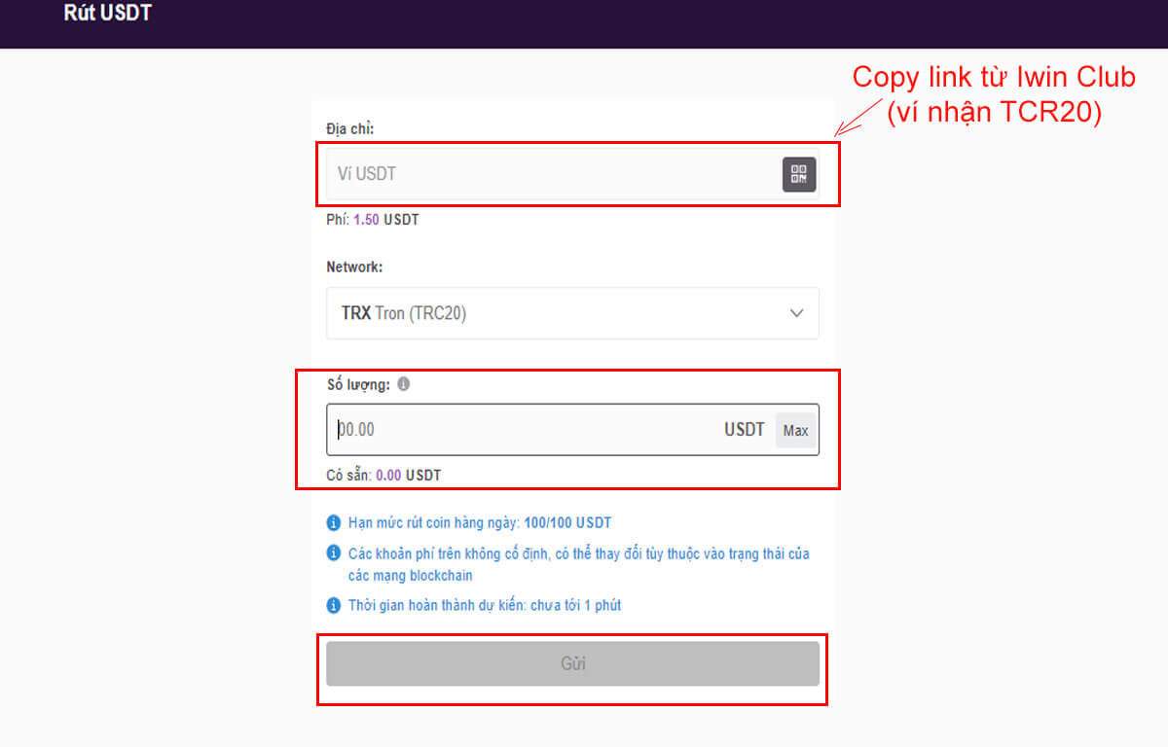1168x747 pixels.
Task: Open the Network dropdown showing TRX Tron (TRC20)
Action: [572, 313]
